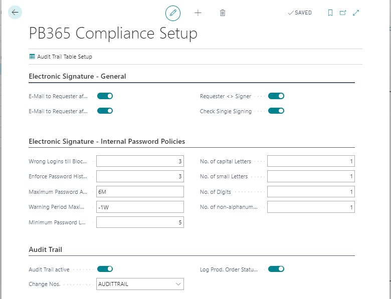Click Warning Period field -1W

(x=140, y=207)
